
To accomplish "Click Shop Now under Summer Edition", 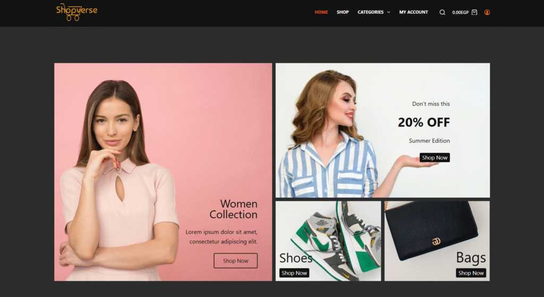I will [x=435, y=157].
